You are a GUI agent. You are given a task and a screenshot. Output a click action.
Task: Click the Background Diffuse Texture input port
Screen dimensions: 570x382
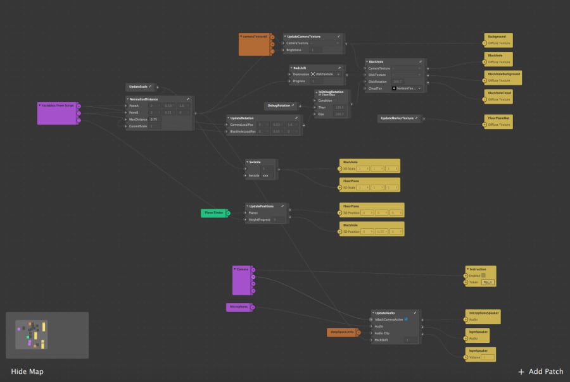(x=484, y=43)
